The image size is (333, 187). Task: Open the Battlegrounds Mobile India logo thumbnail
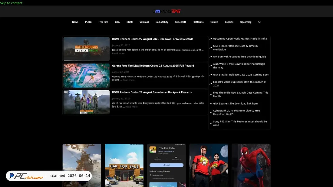click(x=87, y=49)
